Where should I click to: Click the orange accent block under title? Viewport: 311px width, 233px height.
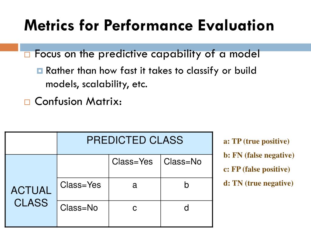(9, 47)
